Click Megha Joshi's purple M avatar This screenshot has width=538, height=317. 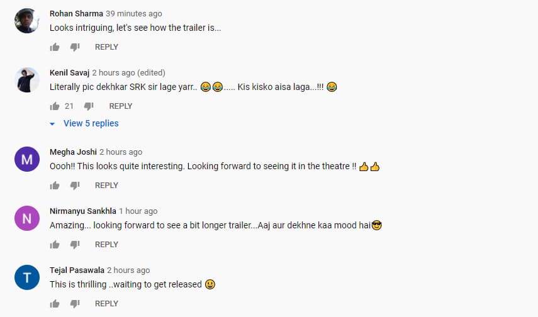[27, 159]
